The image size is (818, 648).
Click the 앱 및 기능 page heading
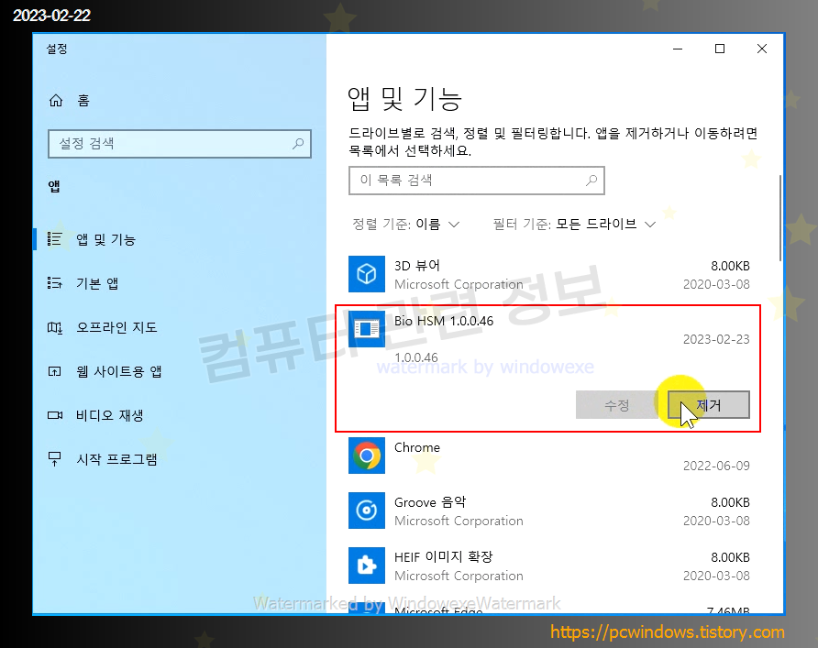[x=404, y=99]
